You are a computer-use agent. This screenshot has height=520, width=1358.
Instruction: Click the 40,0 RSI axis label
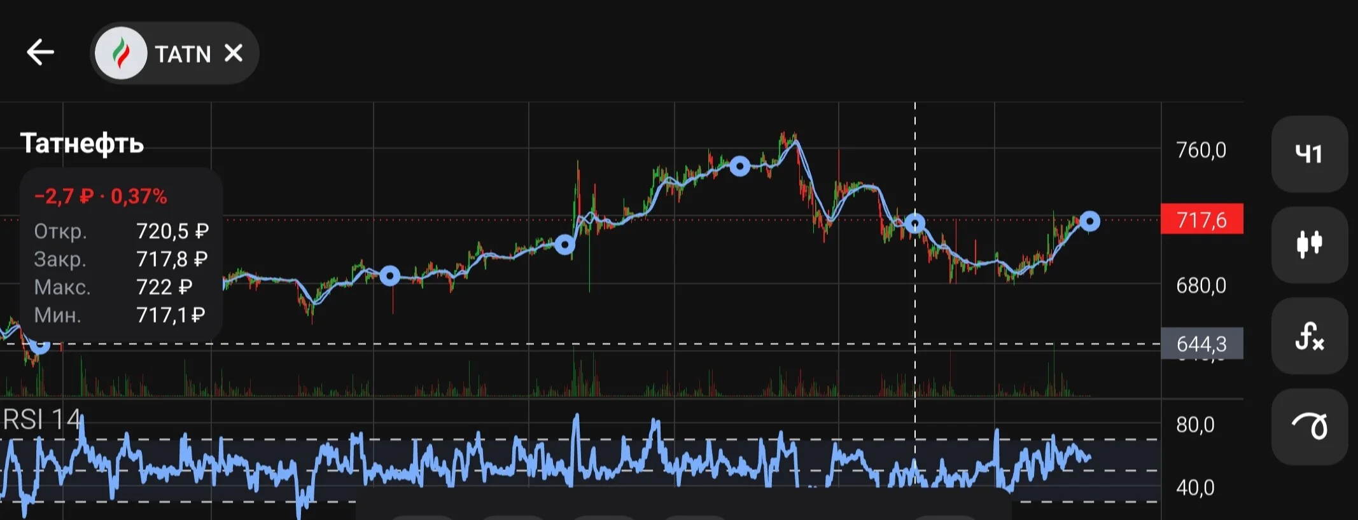(x=1195, y=488)
